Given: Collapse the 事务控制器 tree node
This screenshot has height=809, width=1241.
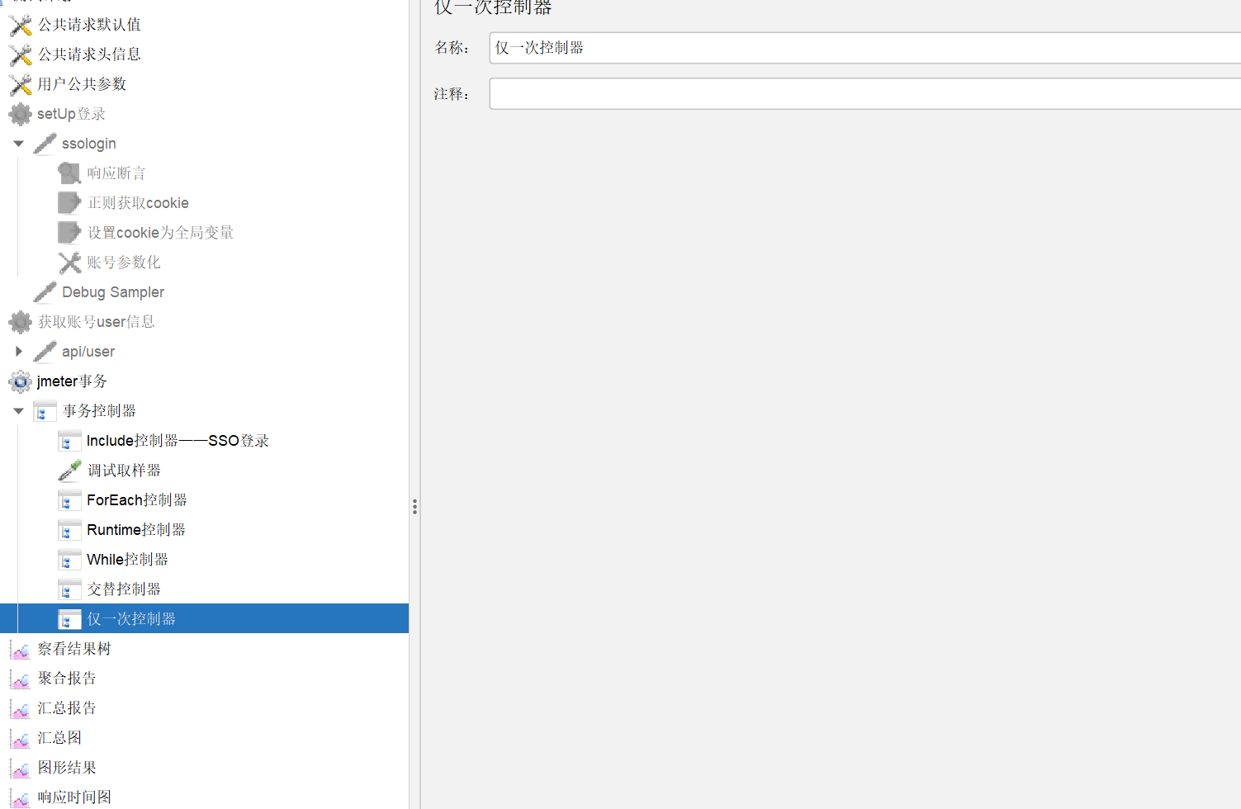Looking at the screenshot, I should pos(18,411).
